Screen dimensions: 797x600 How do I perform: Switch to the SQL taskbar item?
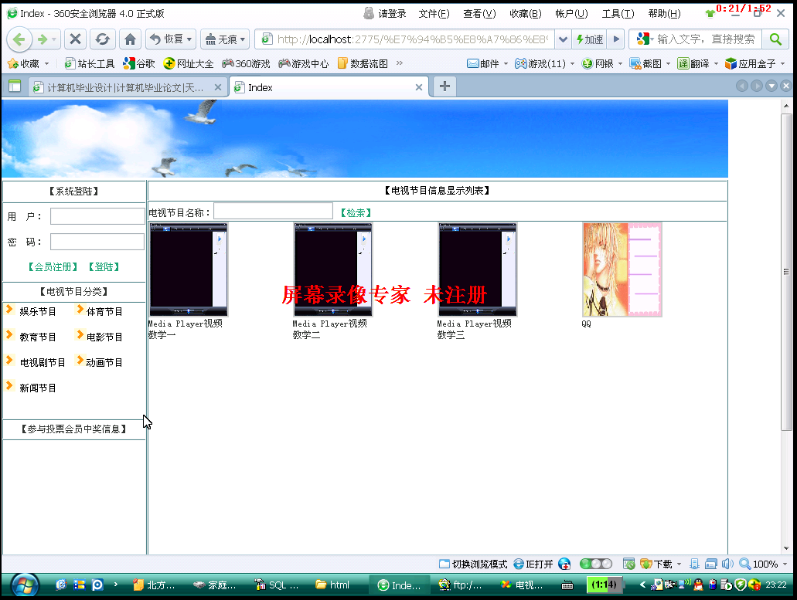pyautogui.click(x=277, y=585)
